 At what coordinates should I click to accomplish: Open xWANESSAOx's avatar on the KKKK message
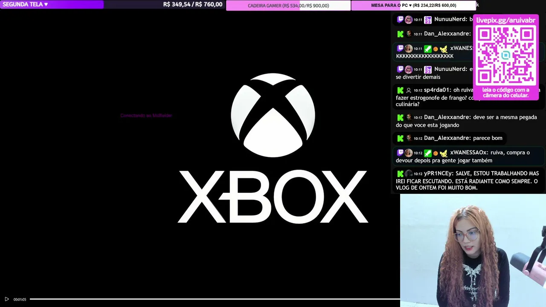click(x=409, y=49)
